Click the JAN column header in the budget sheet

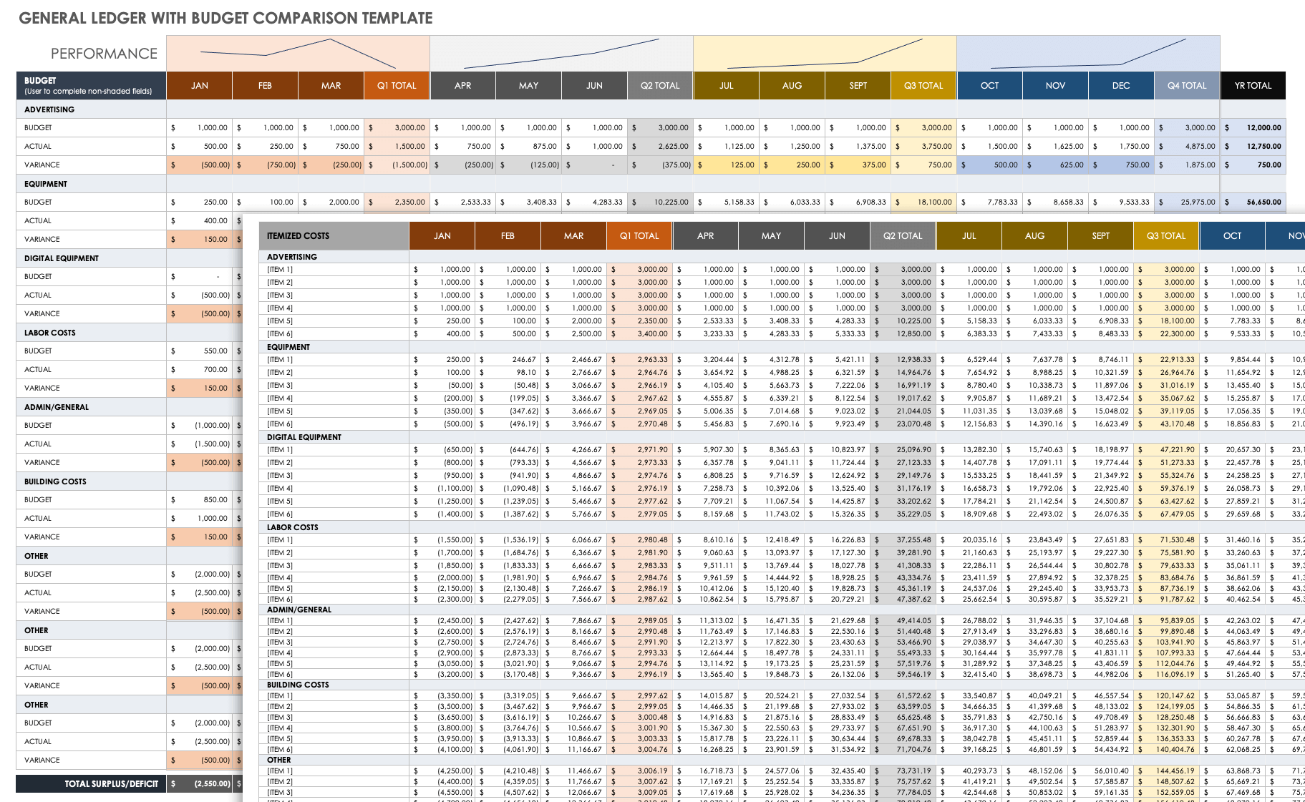tap(199, 85)
